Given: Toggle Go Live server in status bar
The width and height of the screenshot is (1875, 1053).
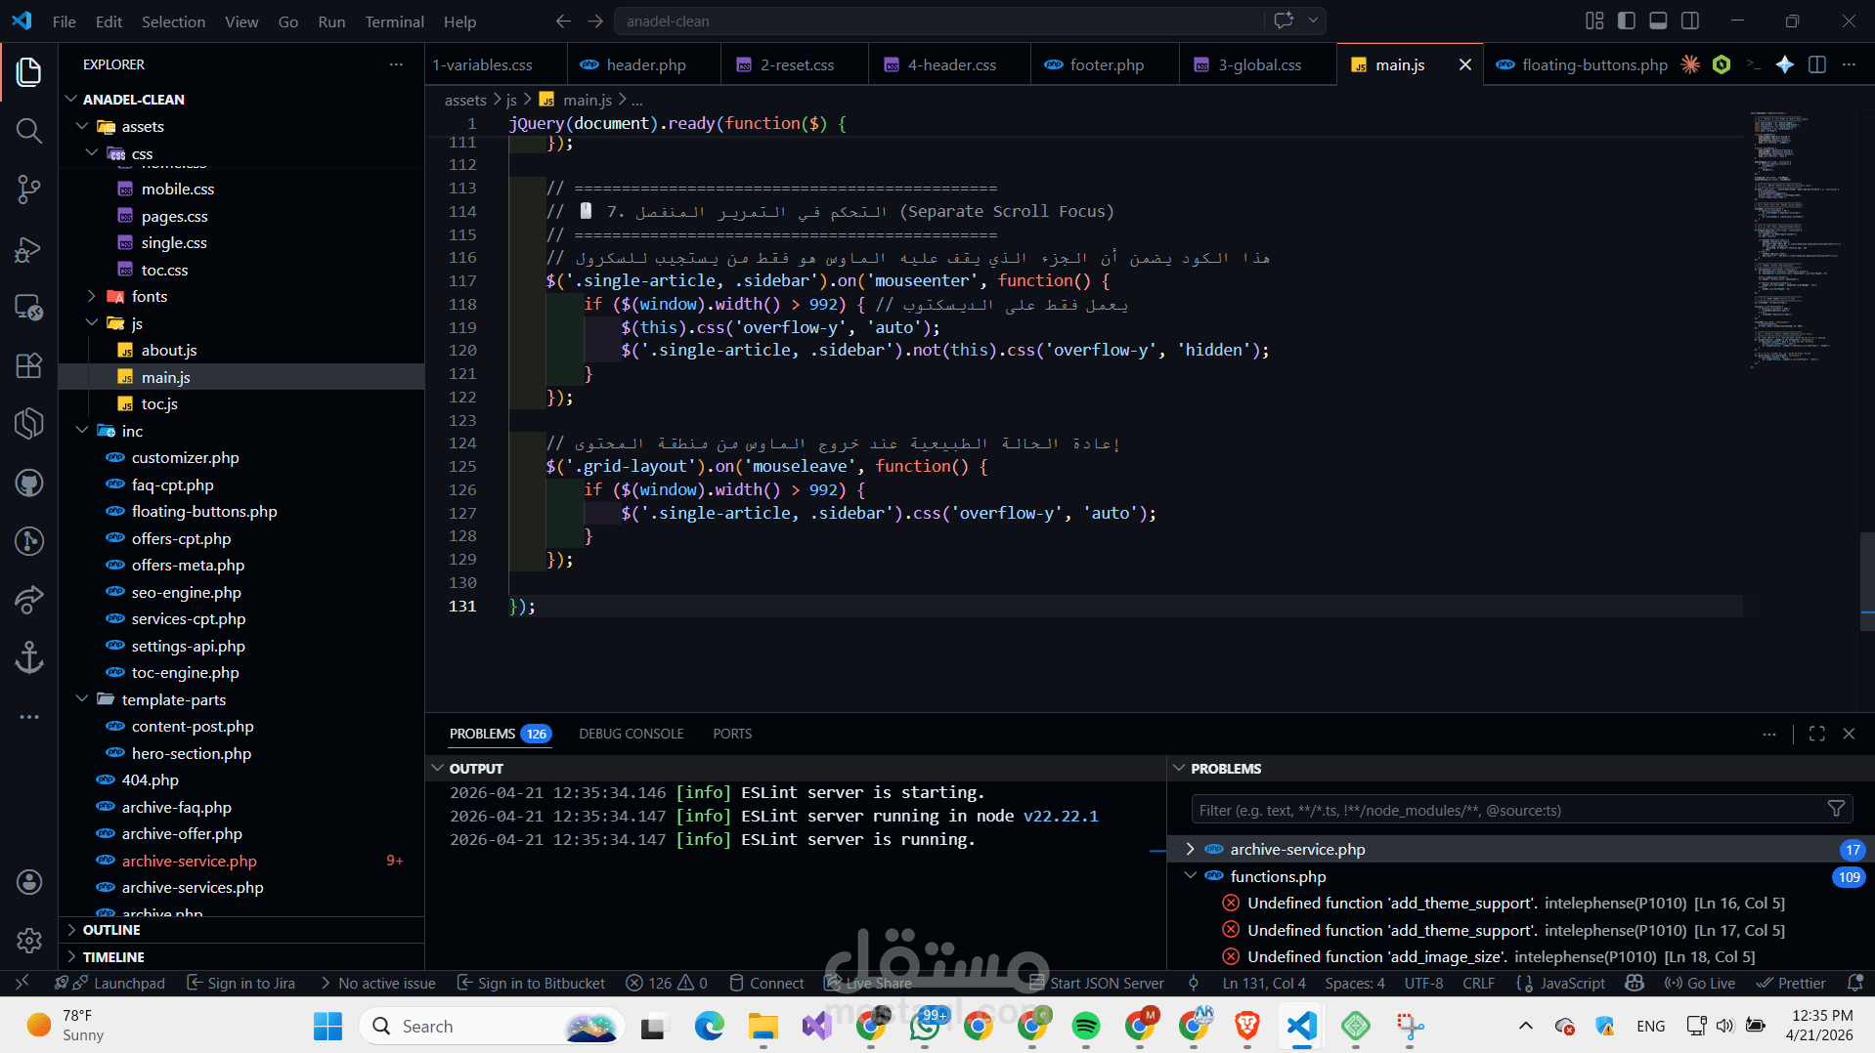Looking at the screenshot, I should (x=1700, y=983).
